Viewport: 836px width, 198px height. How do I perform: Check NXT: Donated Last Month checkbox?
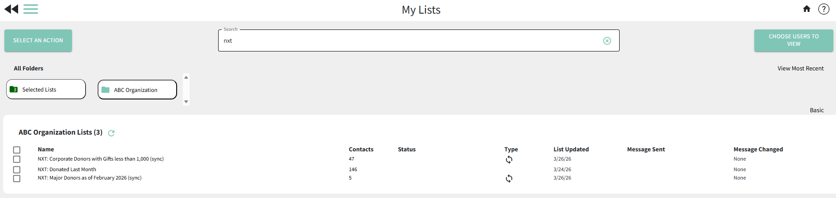(x=17, y=169)
